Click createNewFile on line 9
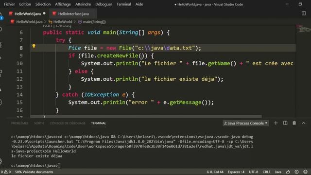Image resolution: width=311 pixels, height=175 pixels. tap(118, 56)
